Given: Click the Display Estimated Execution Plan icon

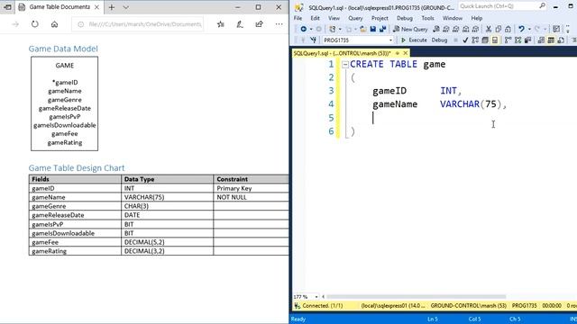Looking at the screenshot, I should 475,40.
